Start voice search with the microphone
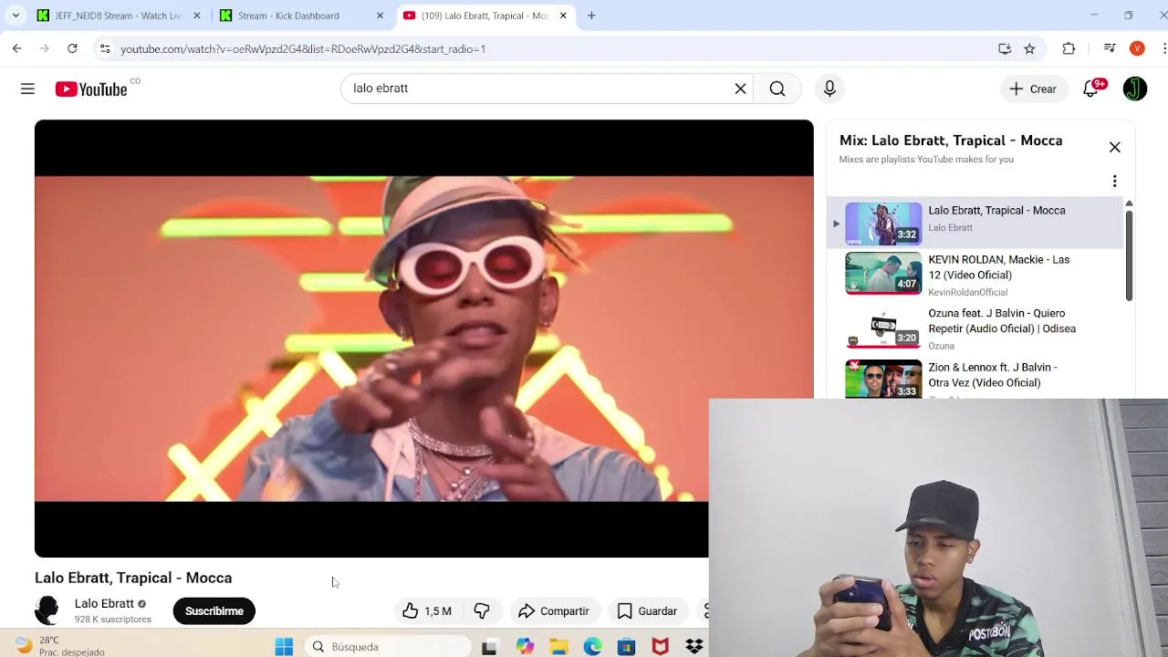Viewport: 1168px width, 657px height. [829, 89]
